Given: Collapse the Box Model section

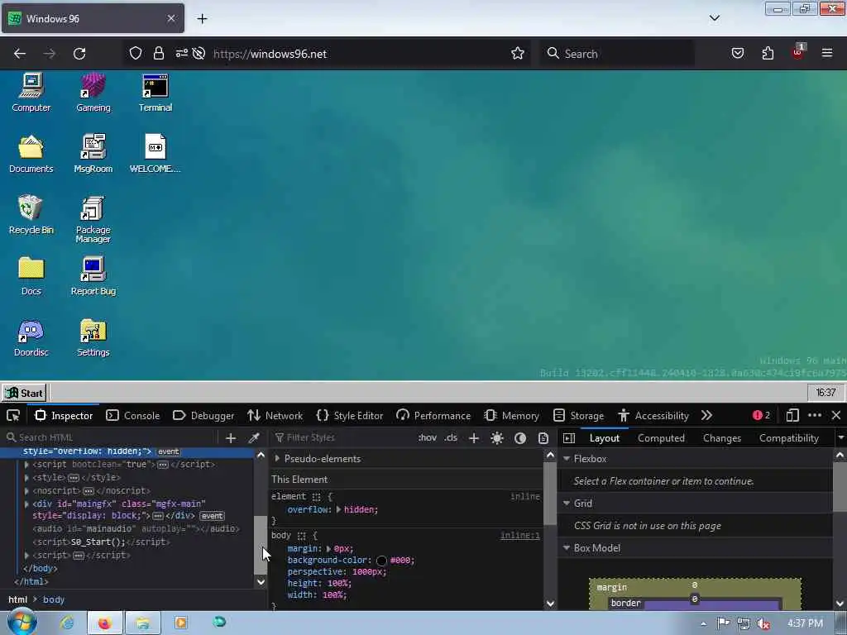Looking at the screenshot, I should [x=567, y=548].
